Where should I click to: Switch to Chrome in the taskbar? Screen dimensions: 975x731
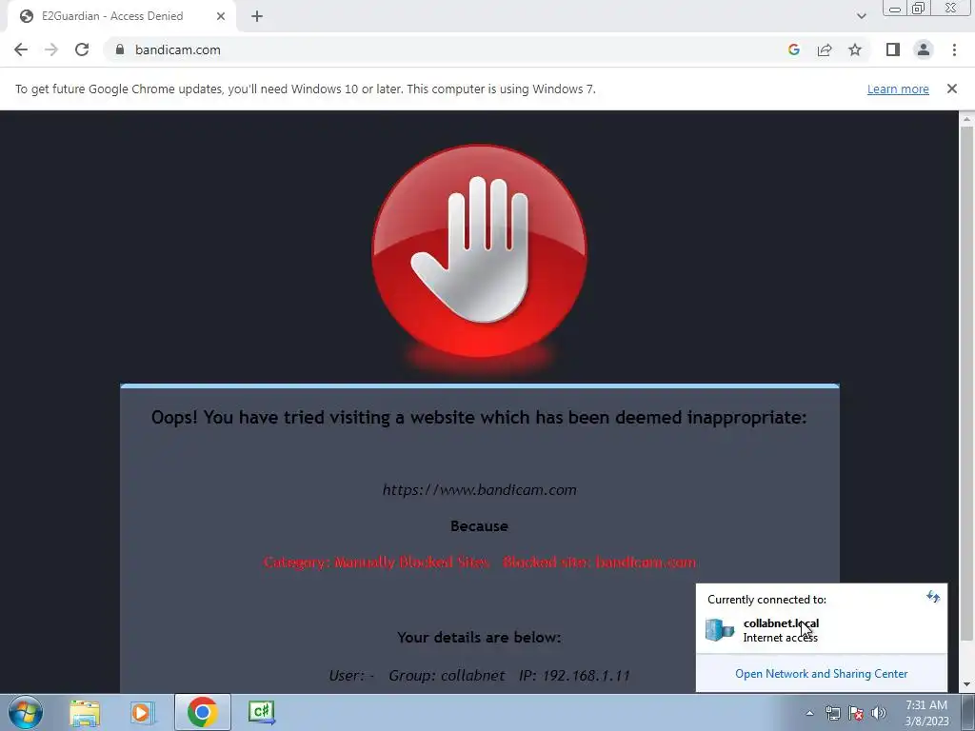pos(202,712)
